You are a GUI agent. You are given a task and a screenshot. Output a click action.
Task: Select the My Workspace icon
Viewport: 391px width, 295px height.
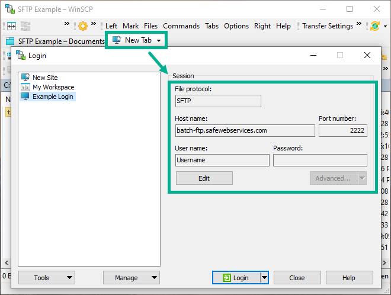point(25,87)
